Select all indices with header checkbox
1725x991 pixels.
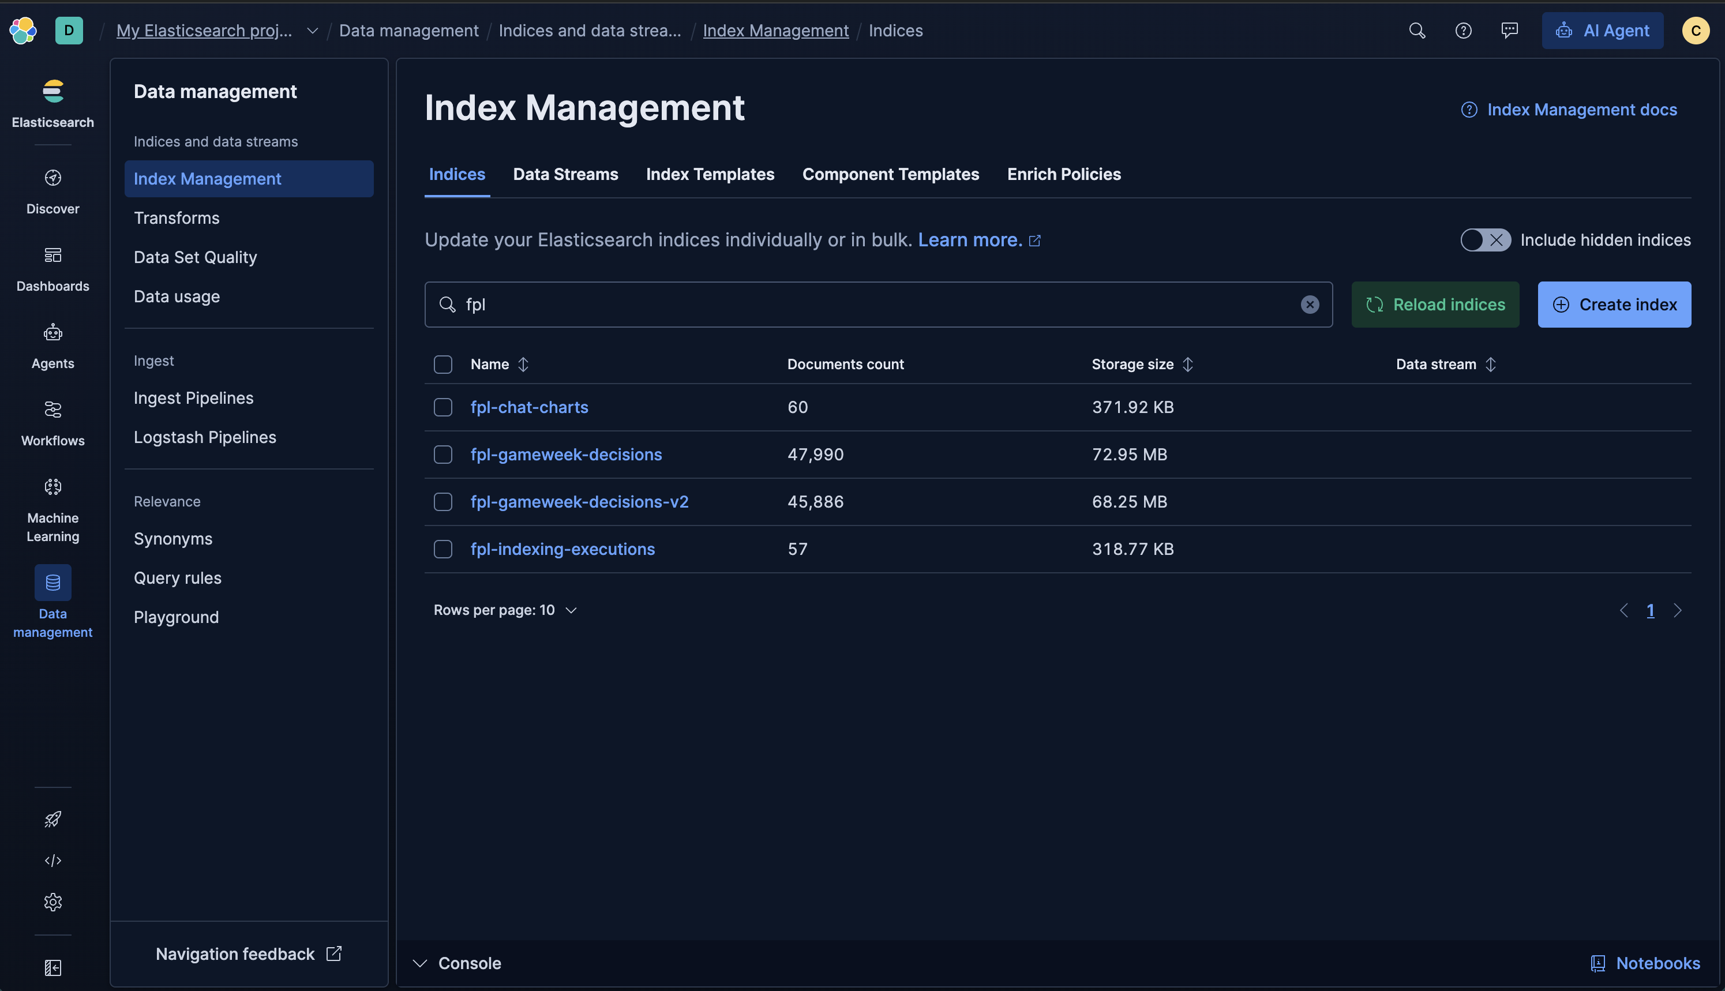pos(442,364)
